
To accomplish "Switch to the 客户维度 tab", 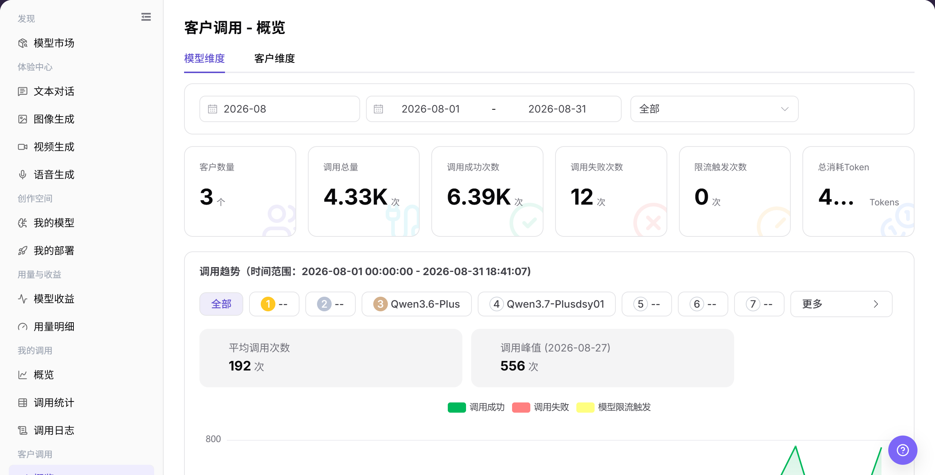I will (275, 58).
